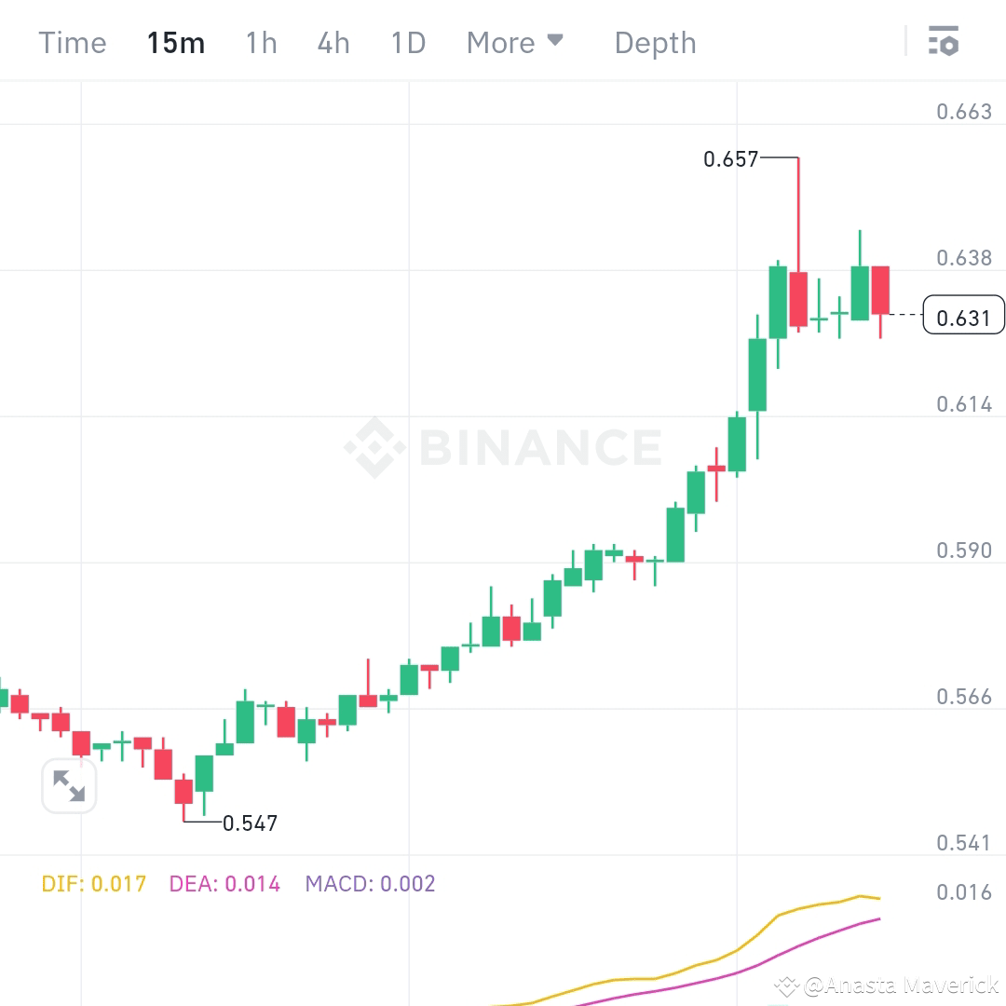Open the Depth chart view
The image size is (1006, 1006).
pyautogui.click(x=655, y=43)
